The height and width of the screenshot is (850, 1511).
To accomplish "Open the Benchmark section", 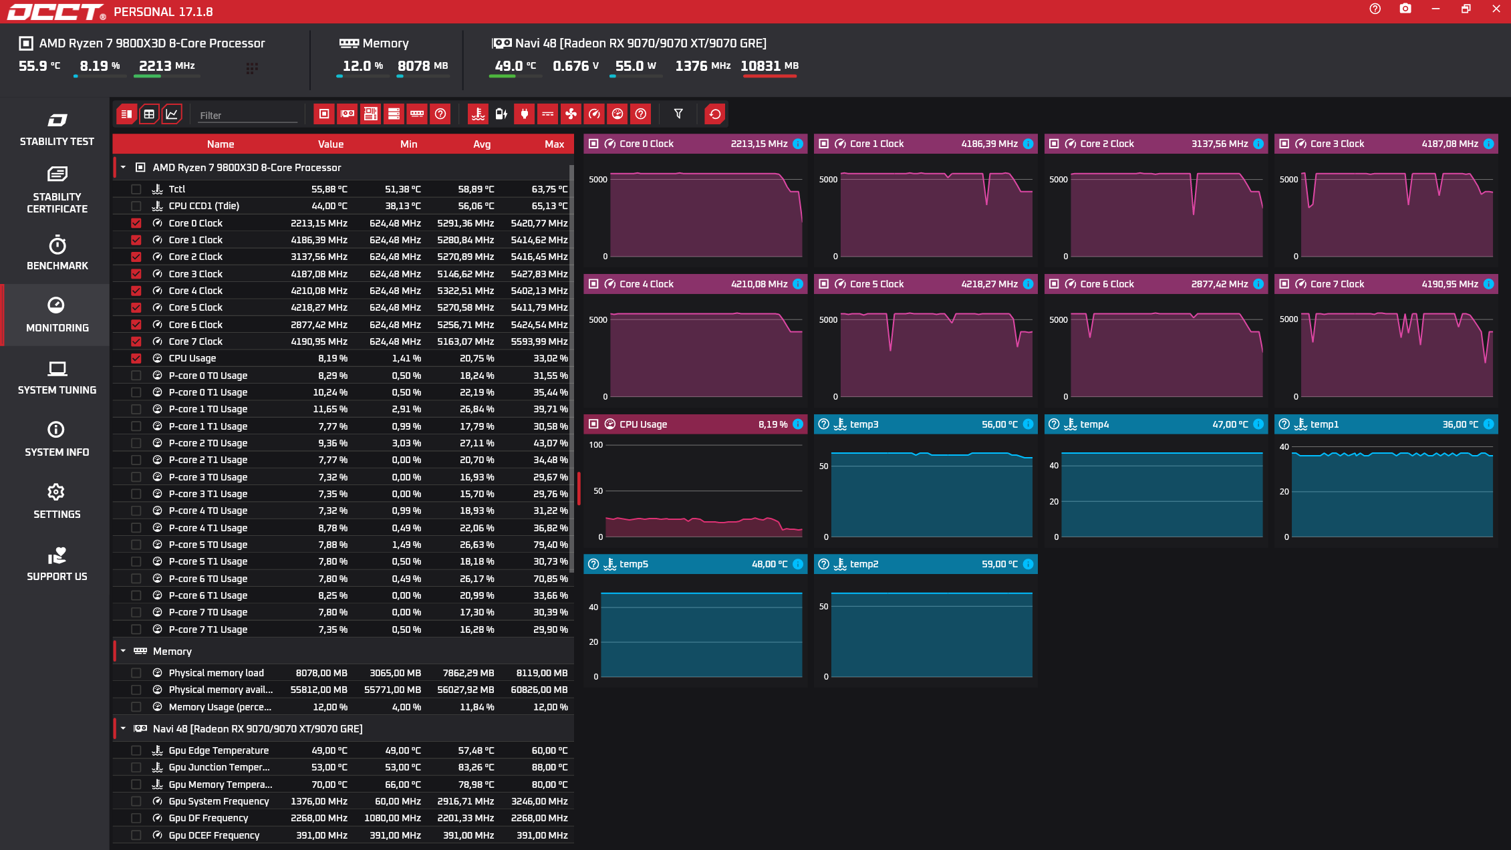I will 57,253.
